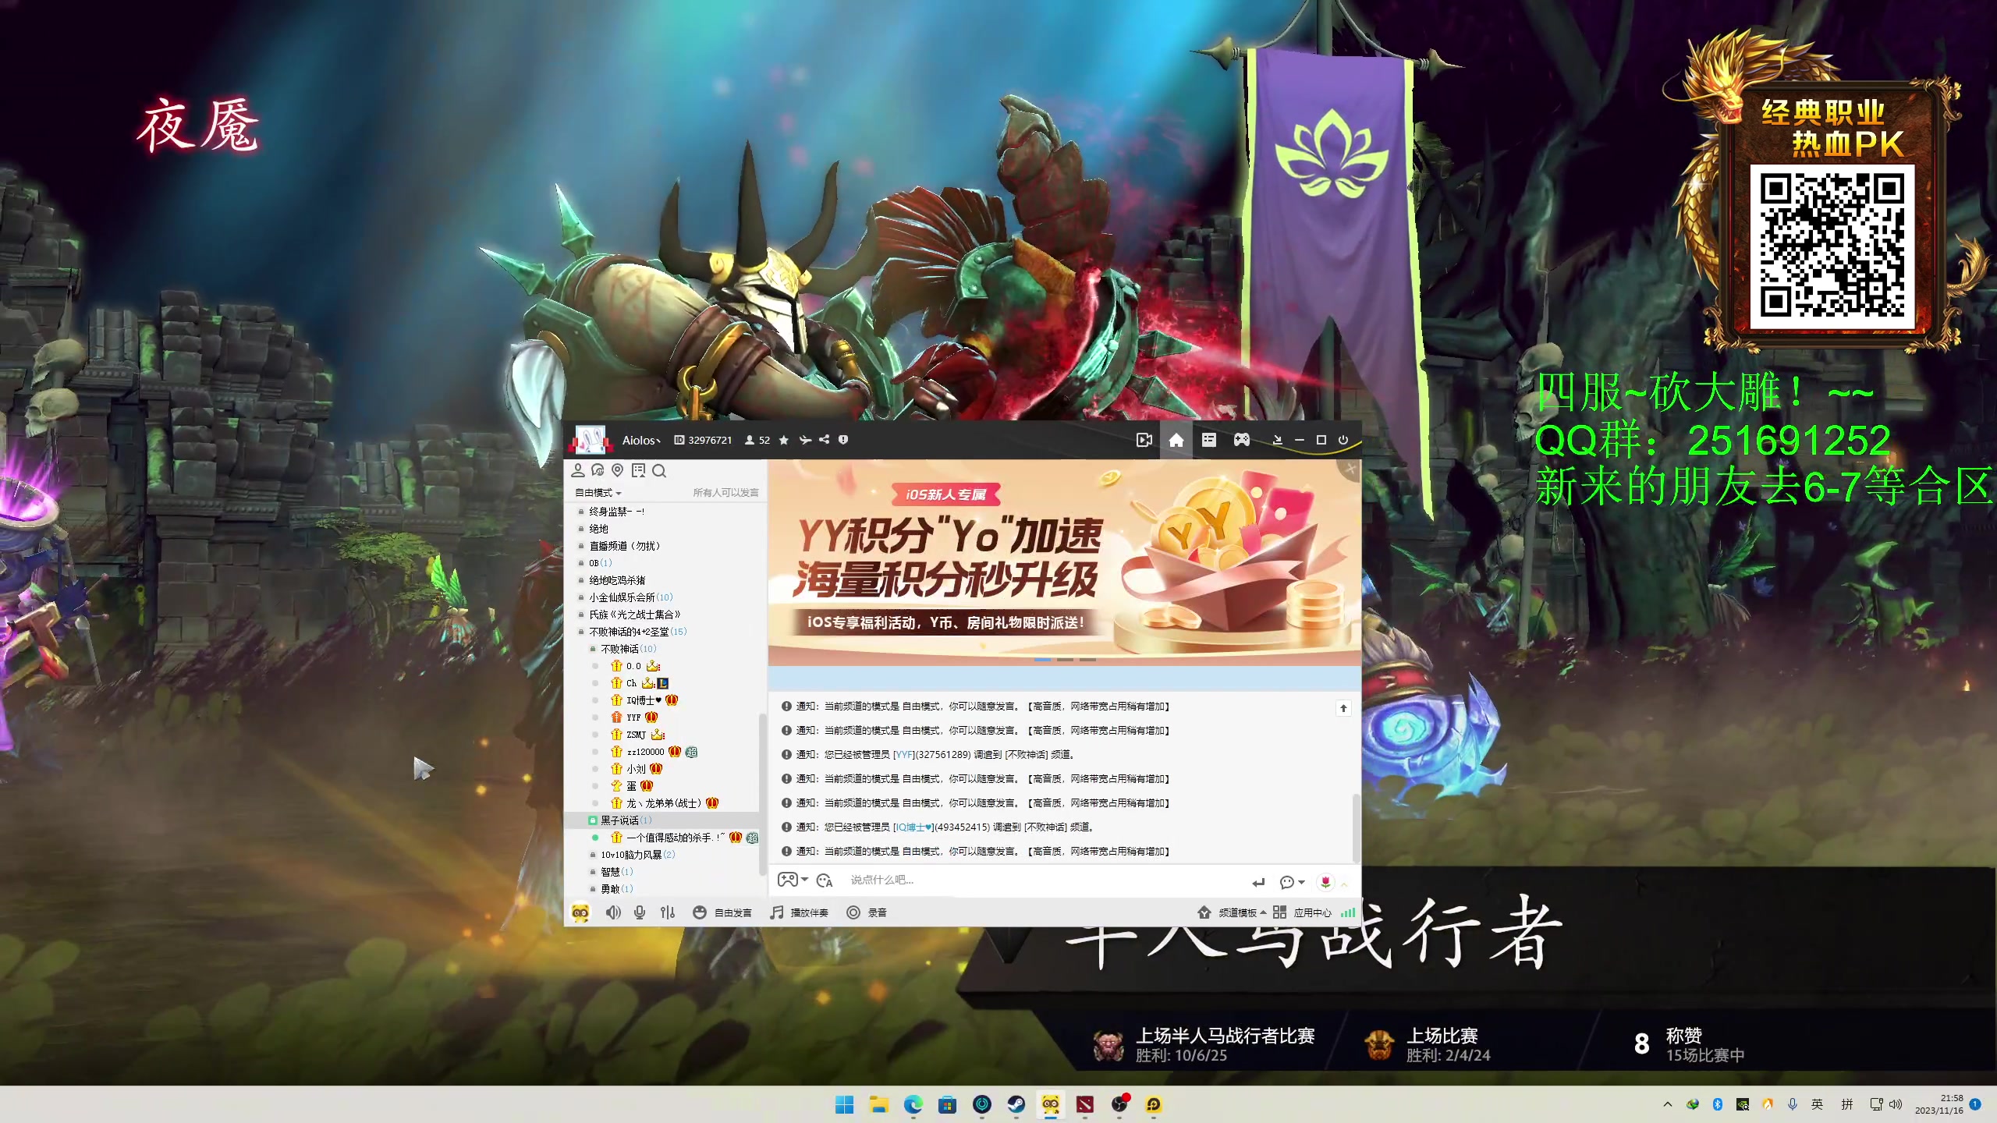Open the chat bubble options dropdown
This screenshot has height=1123, width=1997.
(x=1292, y=882)
